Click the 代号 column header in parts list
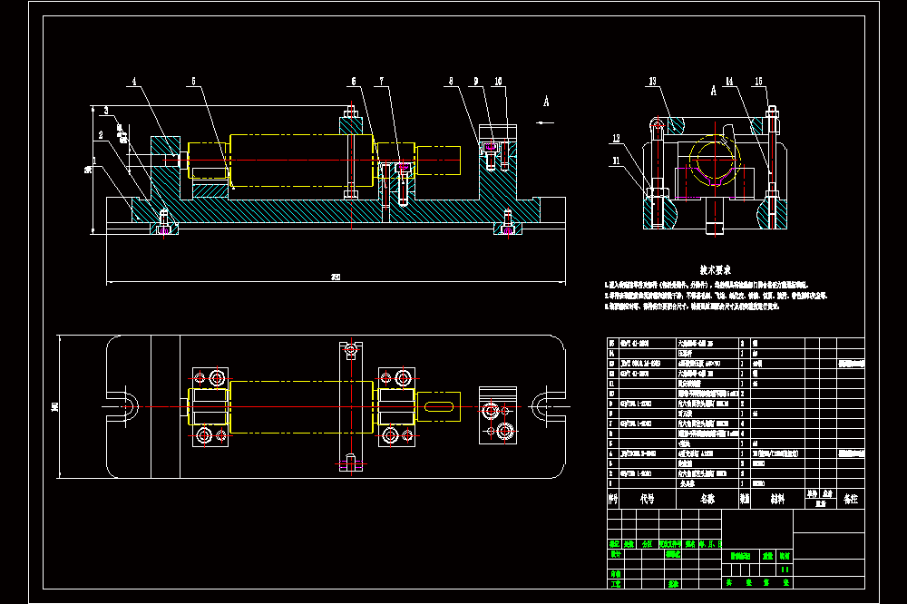The width and height of the screenshot is (907, 604). click(648, 499)
